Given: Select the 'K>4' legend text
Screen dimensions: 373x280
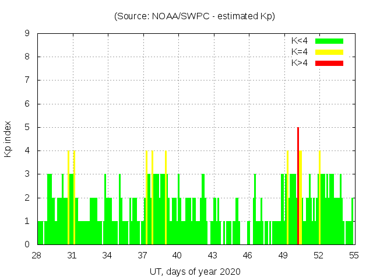Looking at the screenshot, I should click(x=300, y=62).
